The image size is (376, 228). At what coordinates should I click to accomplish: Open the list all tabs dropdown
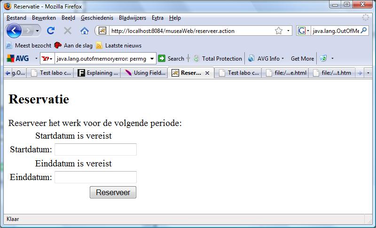pyautogui.click(x=368, y=73)
